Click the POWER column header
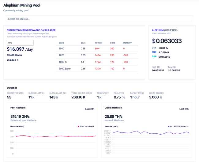The image size is (199, 164). tap(98, 43)
